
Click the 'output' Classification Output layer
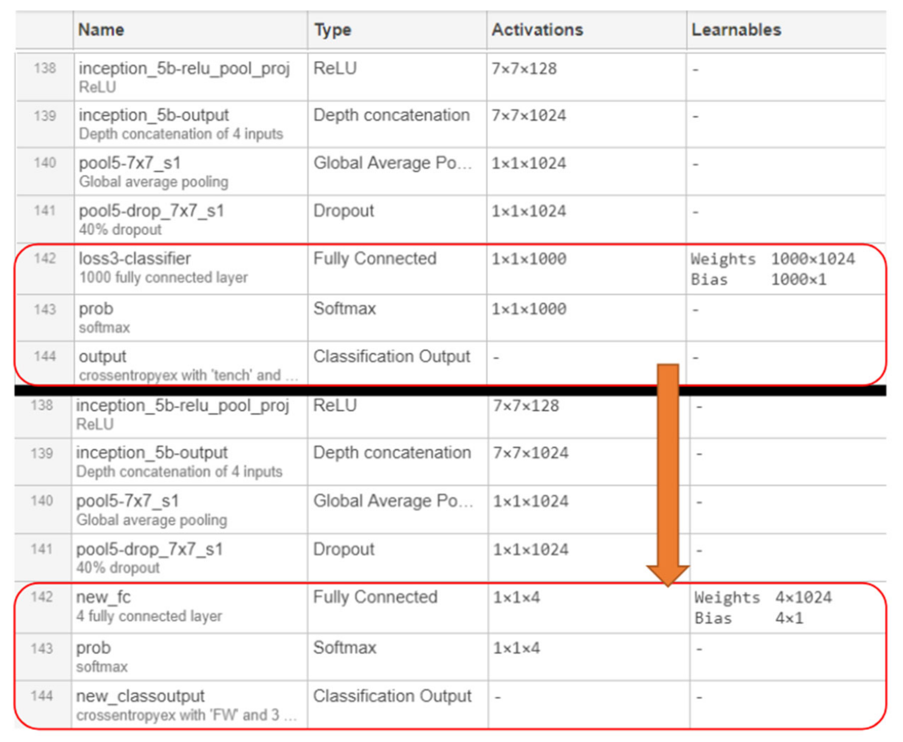(103, 357)
